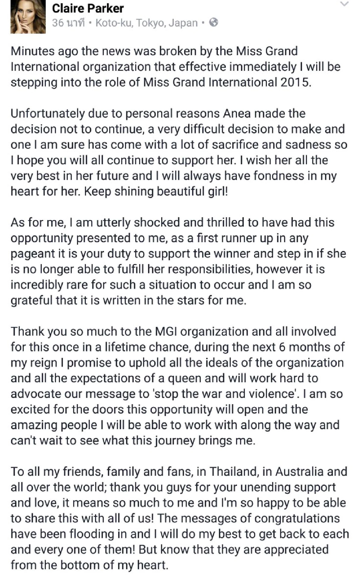Click the paragraph starting "To all my friends"
Viewport: 362px width, 578px height.
[179, 518]
